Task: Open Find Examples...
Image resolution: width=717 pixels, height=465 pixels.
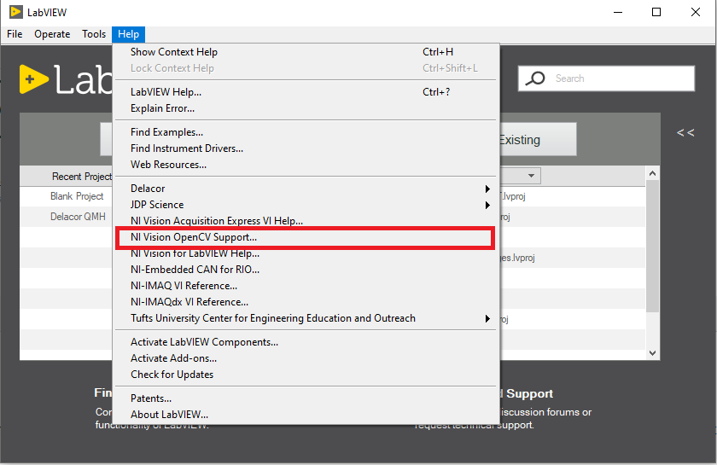Action: point(306,132)
